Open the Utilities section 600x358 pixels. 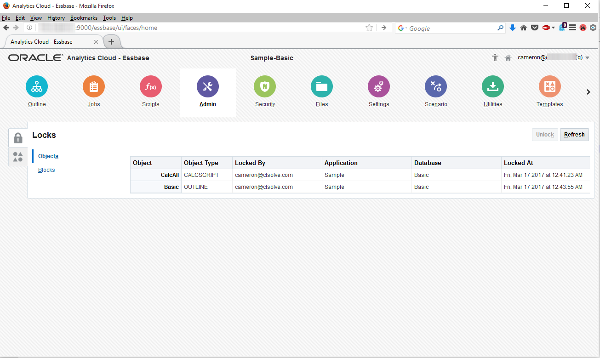493,91
